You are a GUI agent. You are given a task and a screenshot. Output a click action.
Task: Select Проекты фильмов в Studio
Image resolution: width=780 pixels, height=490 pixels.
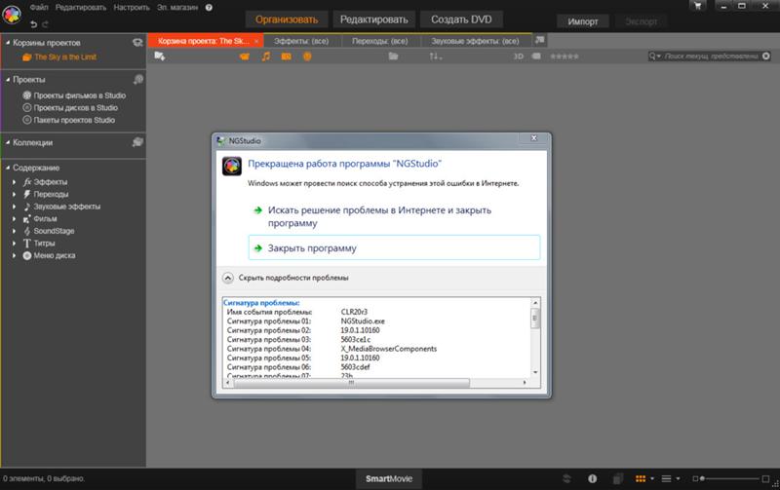click(x=80, y=95)
